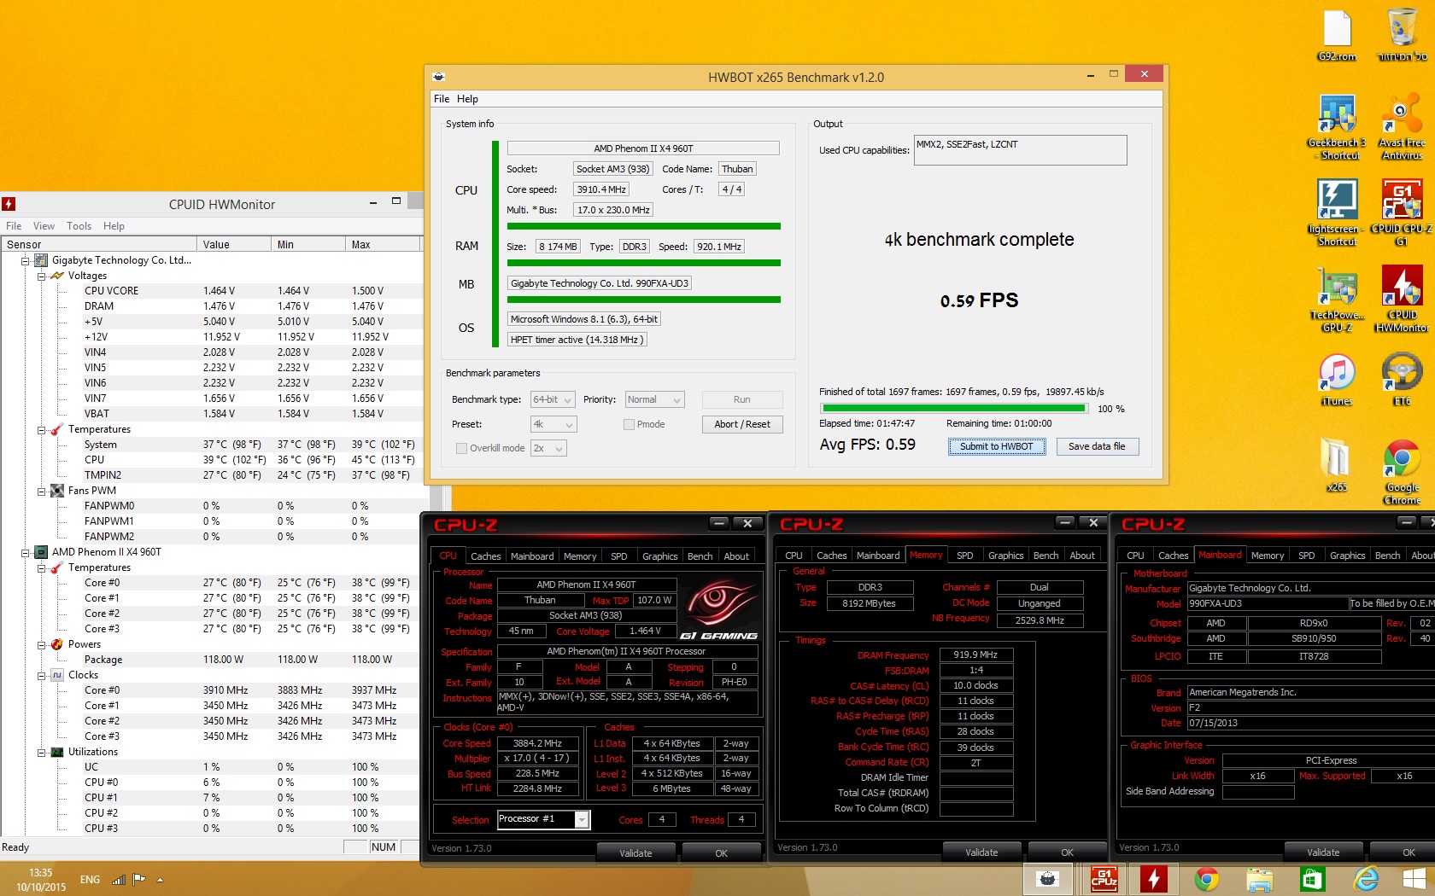Switch to Bench tab in first CPU-Z
Image resolution: width=1435 pixels, height=896 pixels.
coord(700,556)
